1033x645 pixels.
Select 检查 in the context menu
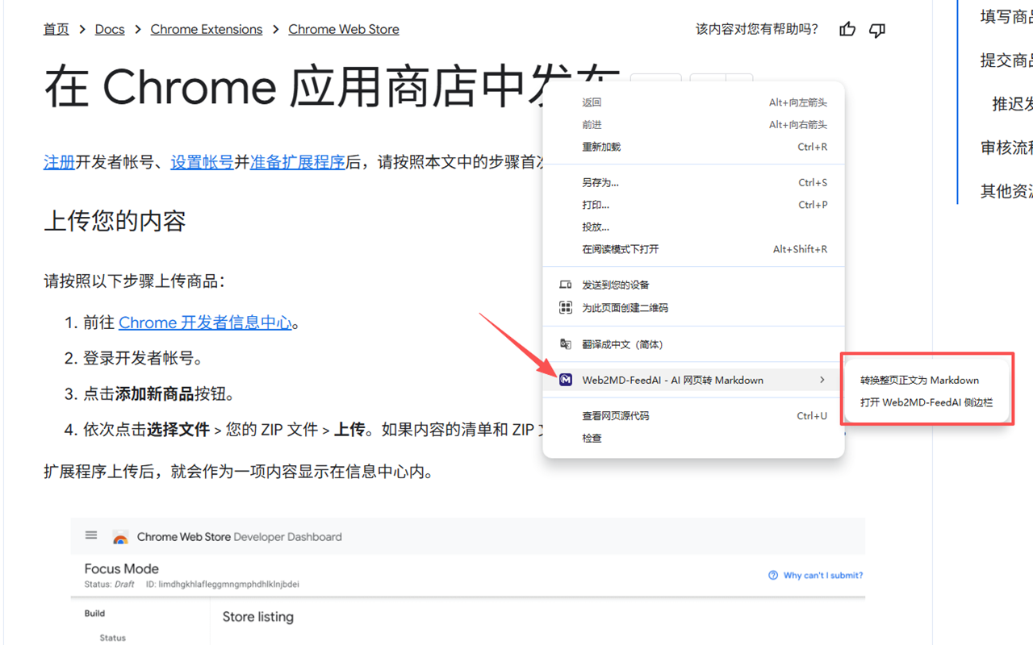point(693,439)
